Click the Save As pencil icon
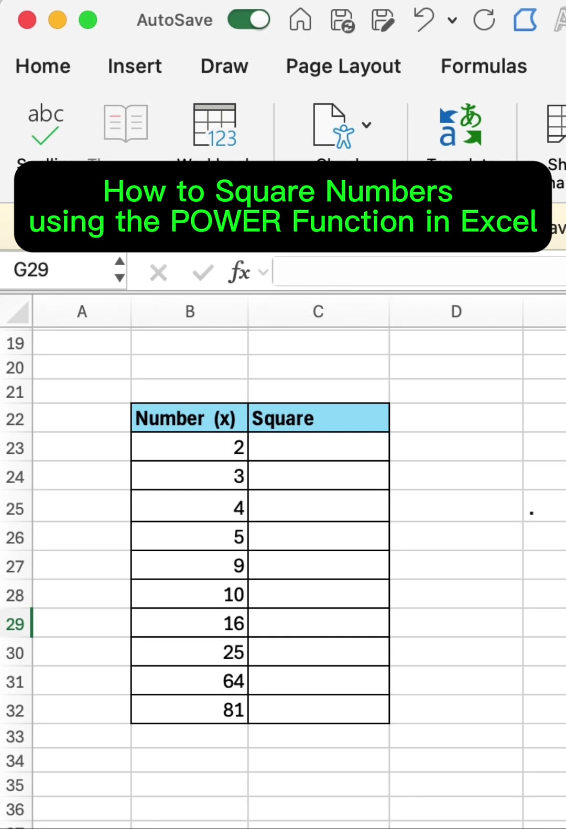The height and width of the screenshot is (829, 566). tap(383, 20)
